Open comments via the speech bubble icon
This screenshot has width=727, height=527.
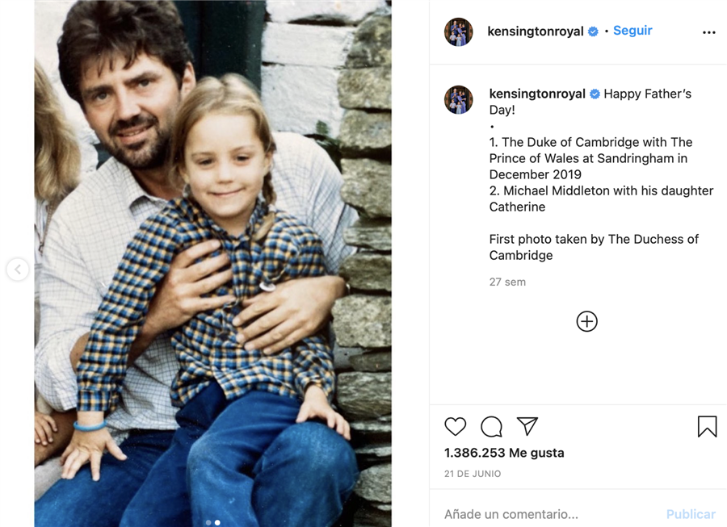tap(491, 427)
